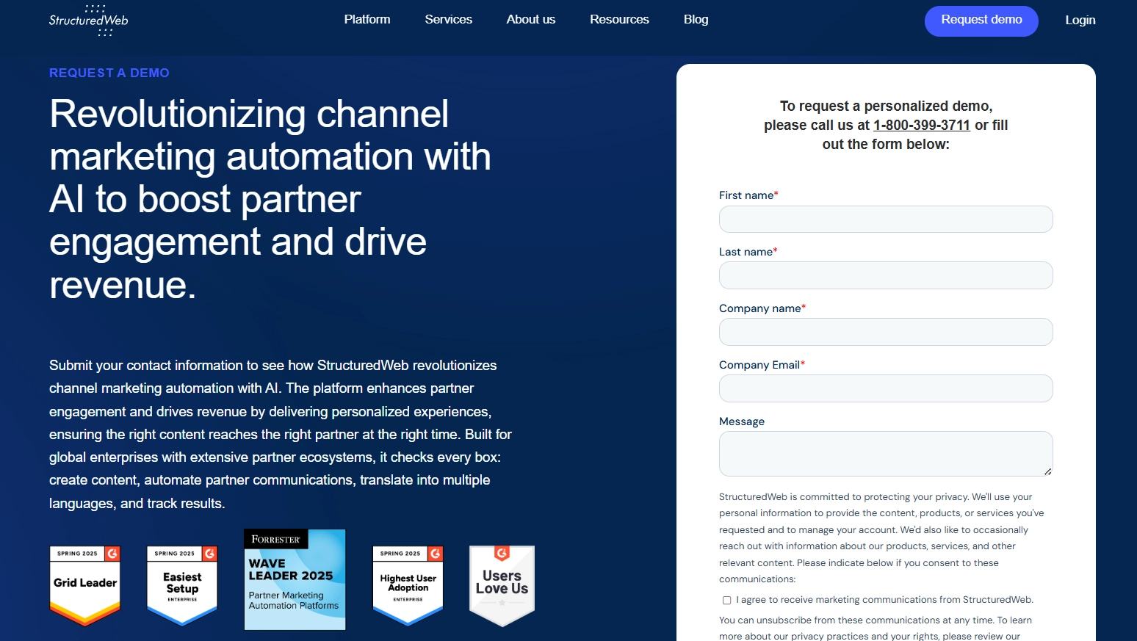Open the Services menu

[448, 20]
